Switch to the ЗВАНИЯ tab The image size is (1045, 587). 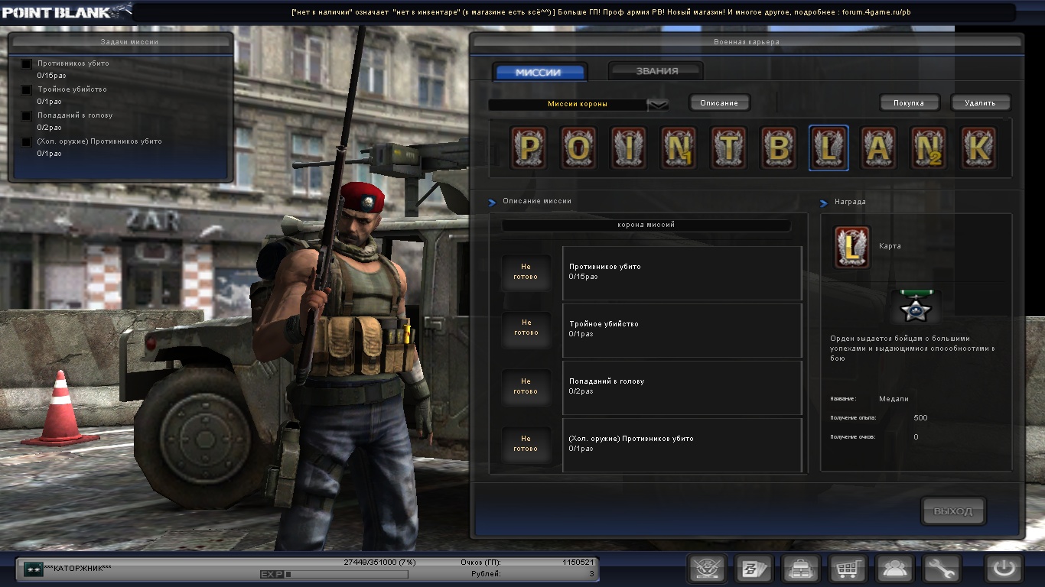coord(656,71)
